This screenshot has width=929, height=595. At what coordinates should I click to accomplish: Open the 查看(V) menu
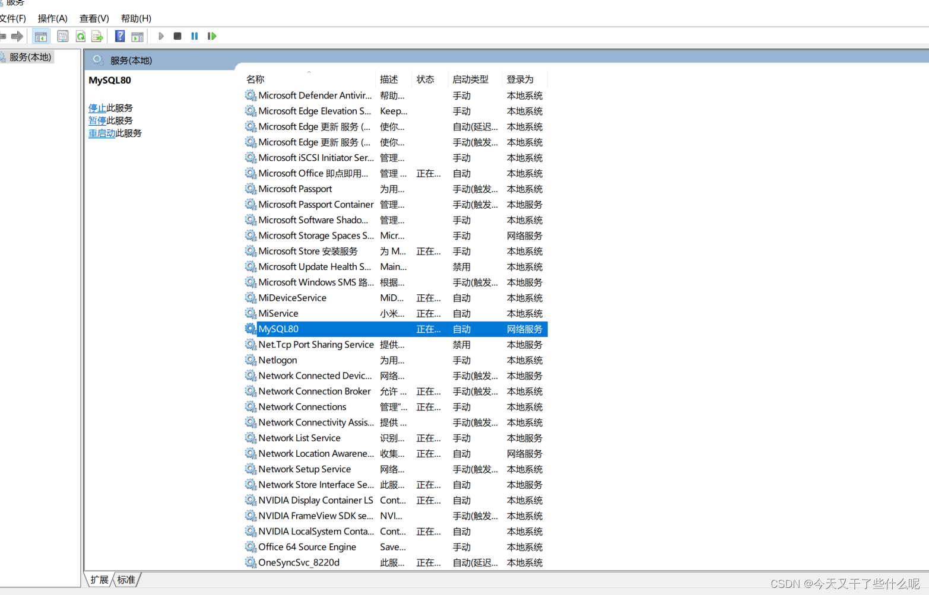point(94,18)
